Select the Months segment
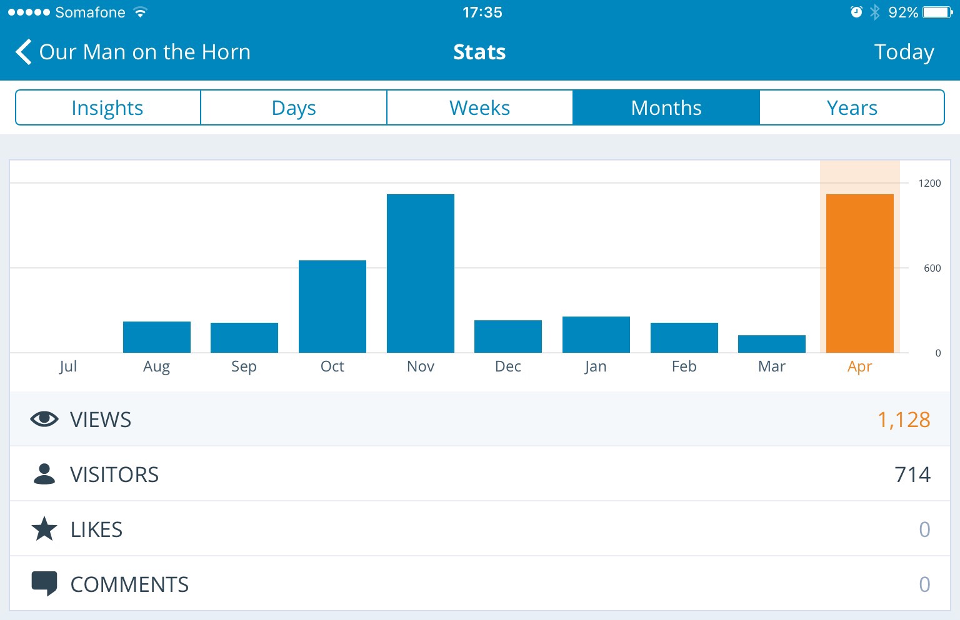 666,108
